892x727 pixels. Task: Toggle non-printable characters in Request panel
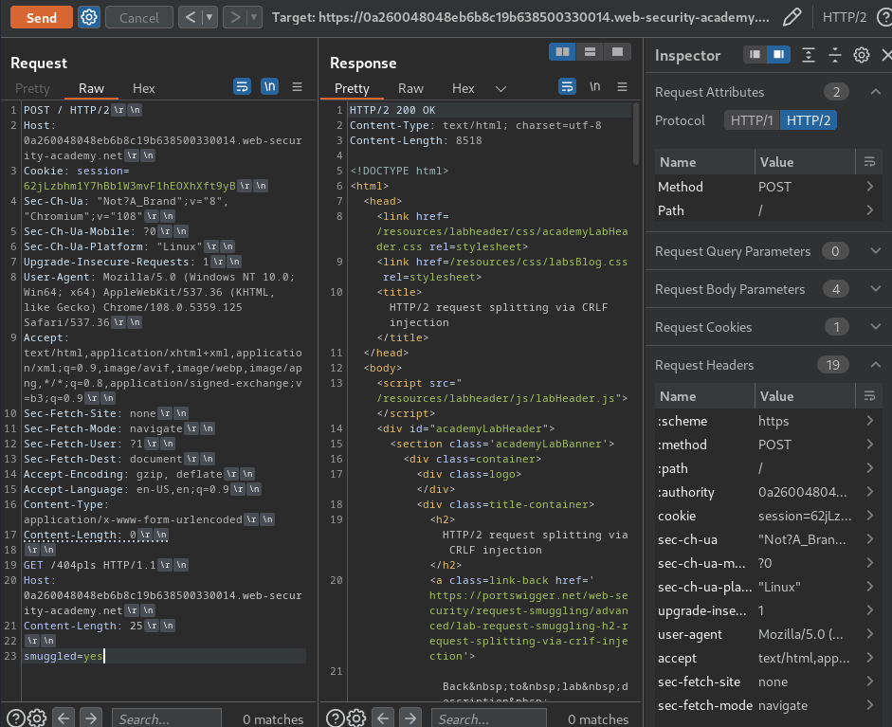click(x=269, y=86)
